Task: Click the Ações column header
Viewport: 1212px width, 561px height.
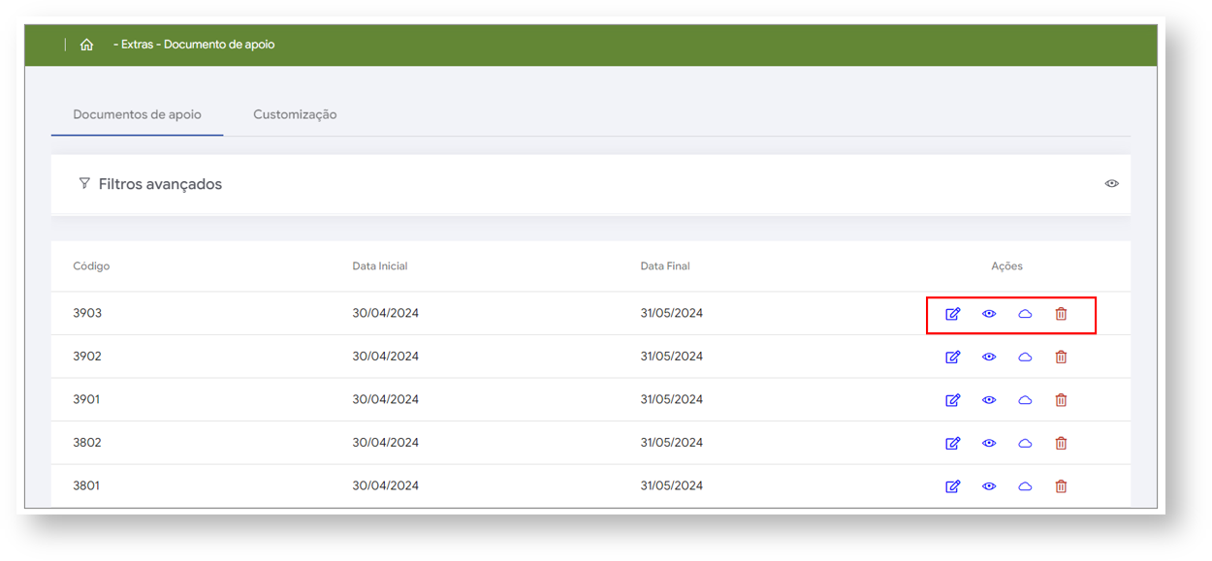Action: click(1006, 266)
